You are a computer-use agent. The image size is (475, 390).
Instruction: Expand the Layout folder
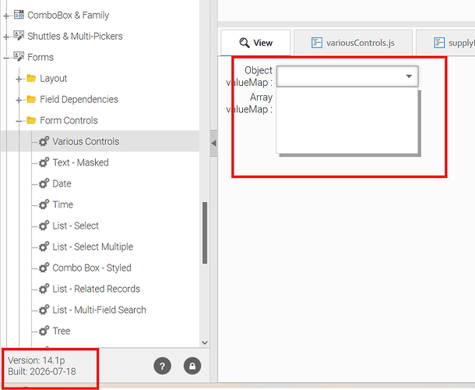tap(19, 79)
